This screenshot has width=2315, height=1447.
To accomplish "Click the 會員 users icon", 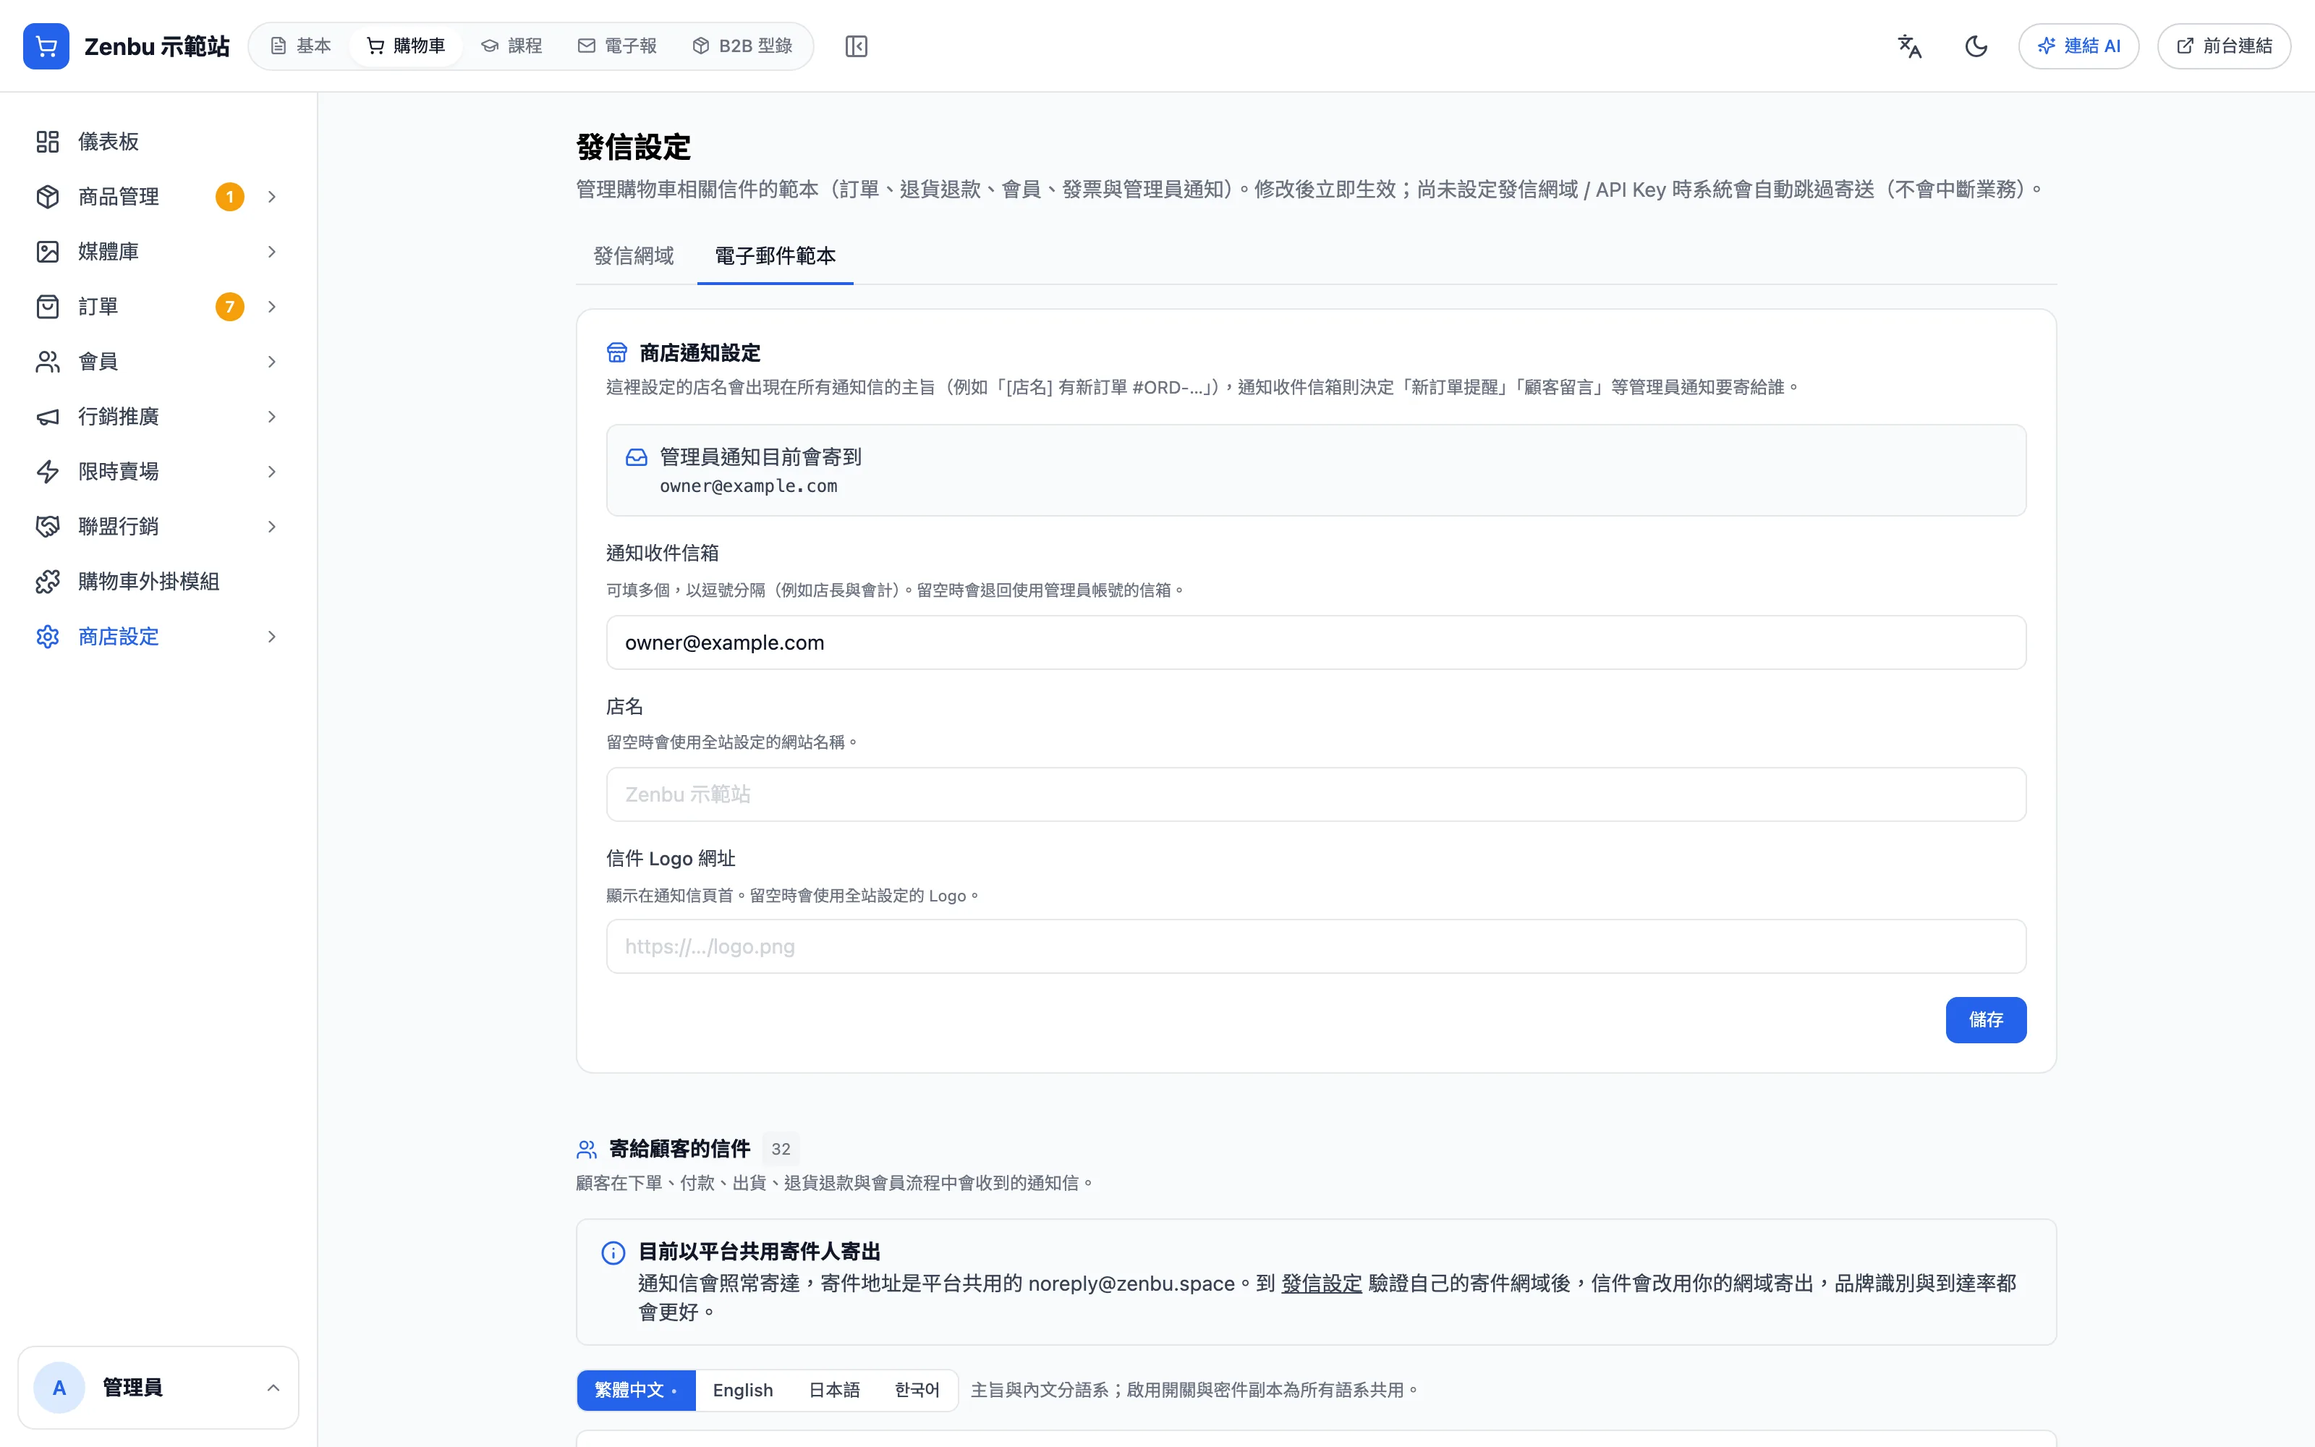I will click(x=48, y=362).
